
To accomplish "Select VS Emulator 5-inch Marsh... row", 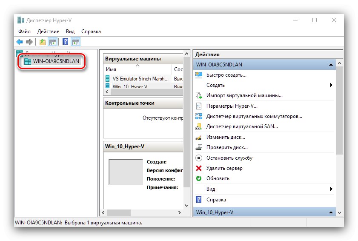I will (x=143, y=79).
